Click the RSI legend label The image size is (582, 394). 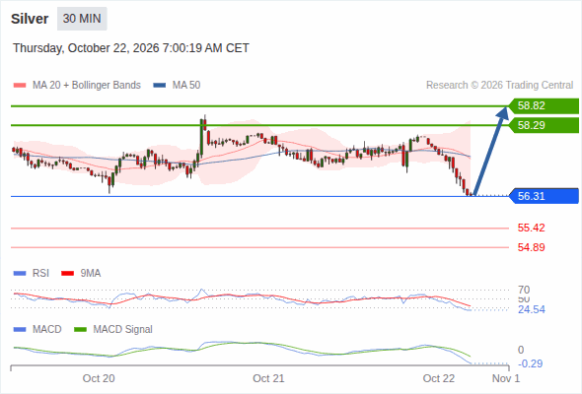pos(40,273)
